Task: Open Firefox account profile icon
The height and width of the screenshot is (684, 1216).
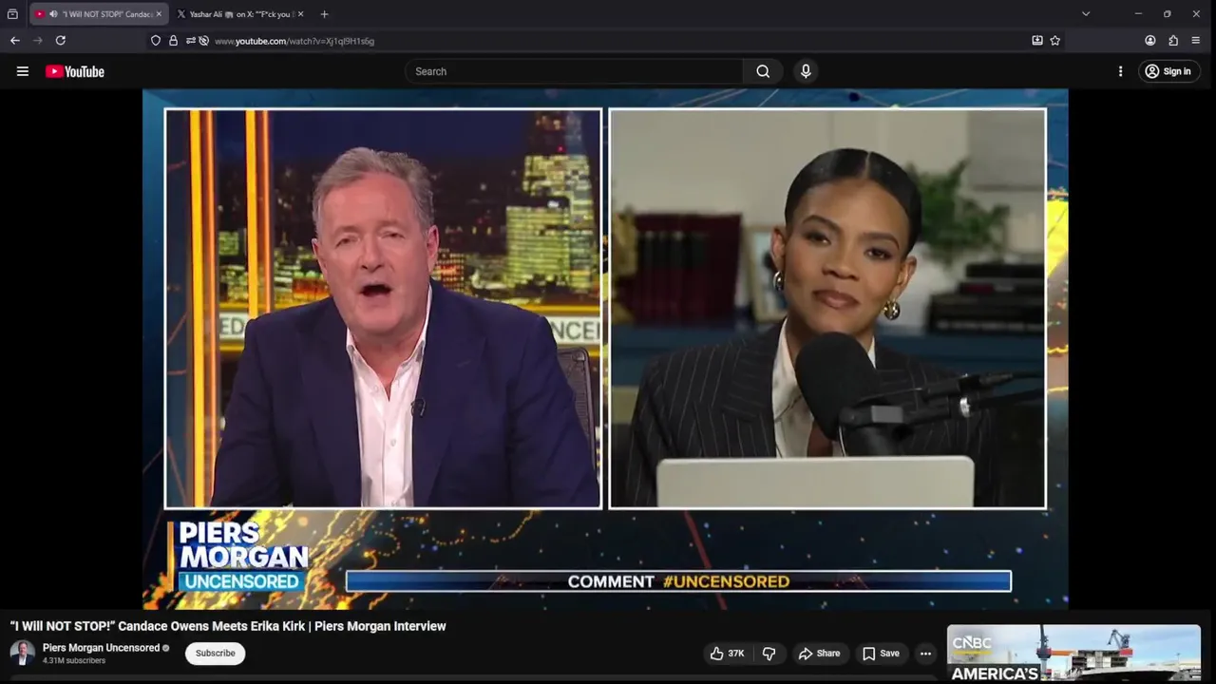Action: coord(1150,41)
